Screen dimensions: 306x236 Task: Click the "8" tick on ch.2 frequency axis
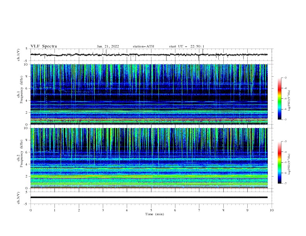[x=27, y=140]
